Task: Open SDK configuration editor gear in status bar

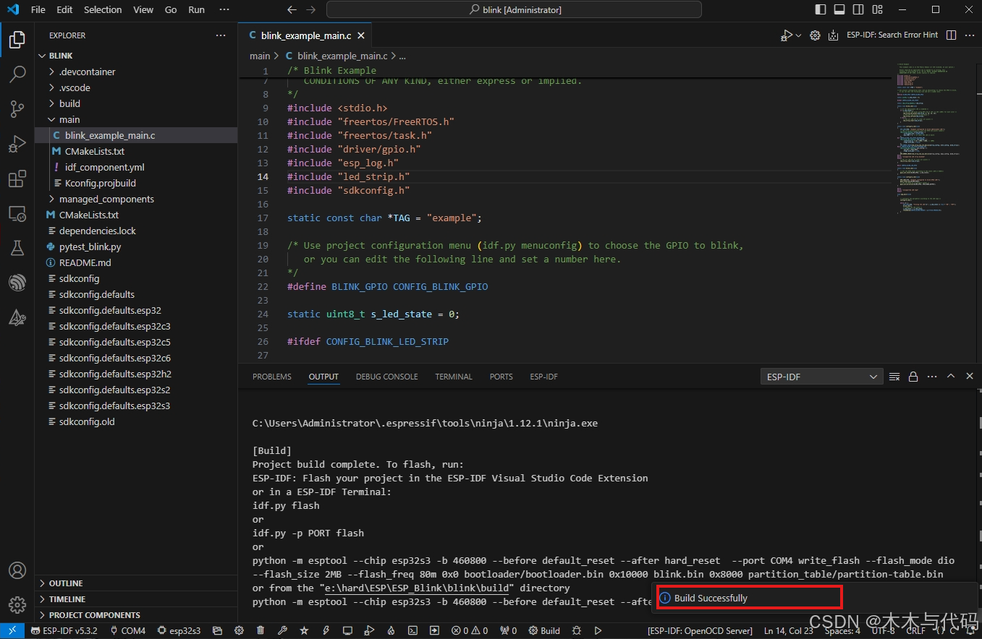Action: click(x=238, y=630)
